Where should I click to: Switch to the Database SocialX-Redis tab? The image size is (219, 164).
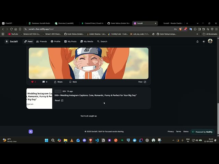pos(40,23)
